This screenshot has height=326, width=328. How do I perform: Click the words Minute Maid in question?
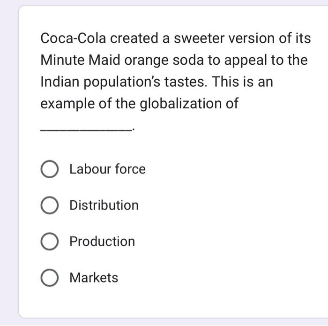[80, 60]
